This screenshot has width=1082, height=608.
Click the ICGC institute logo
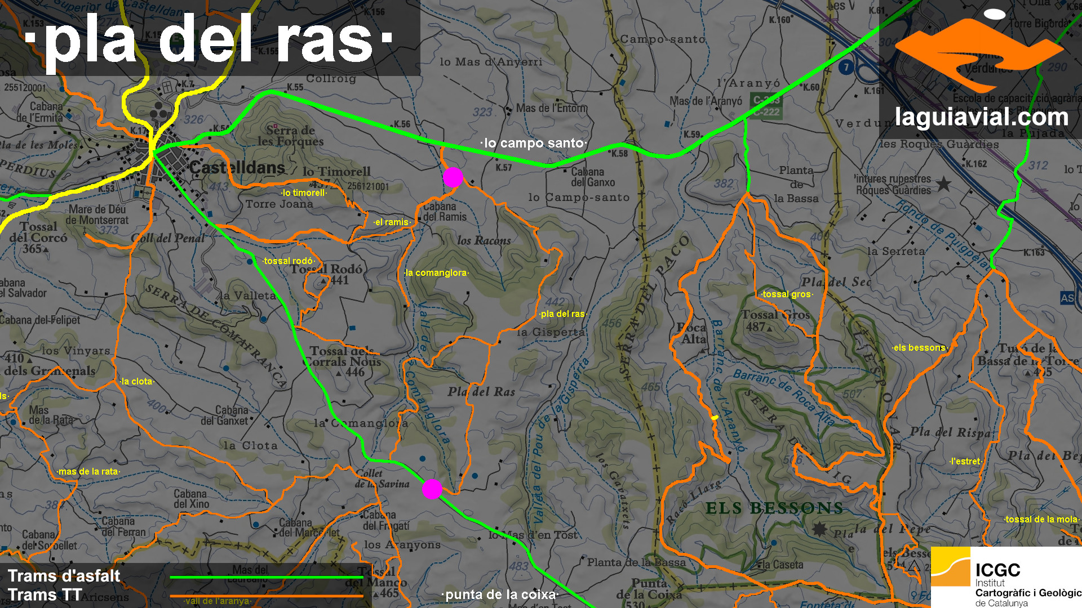point(1006,578)
